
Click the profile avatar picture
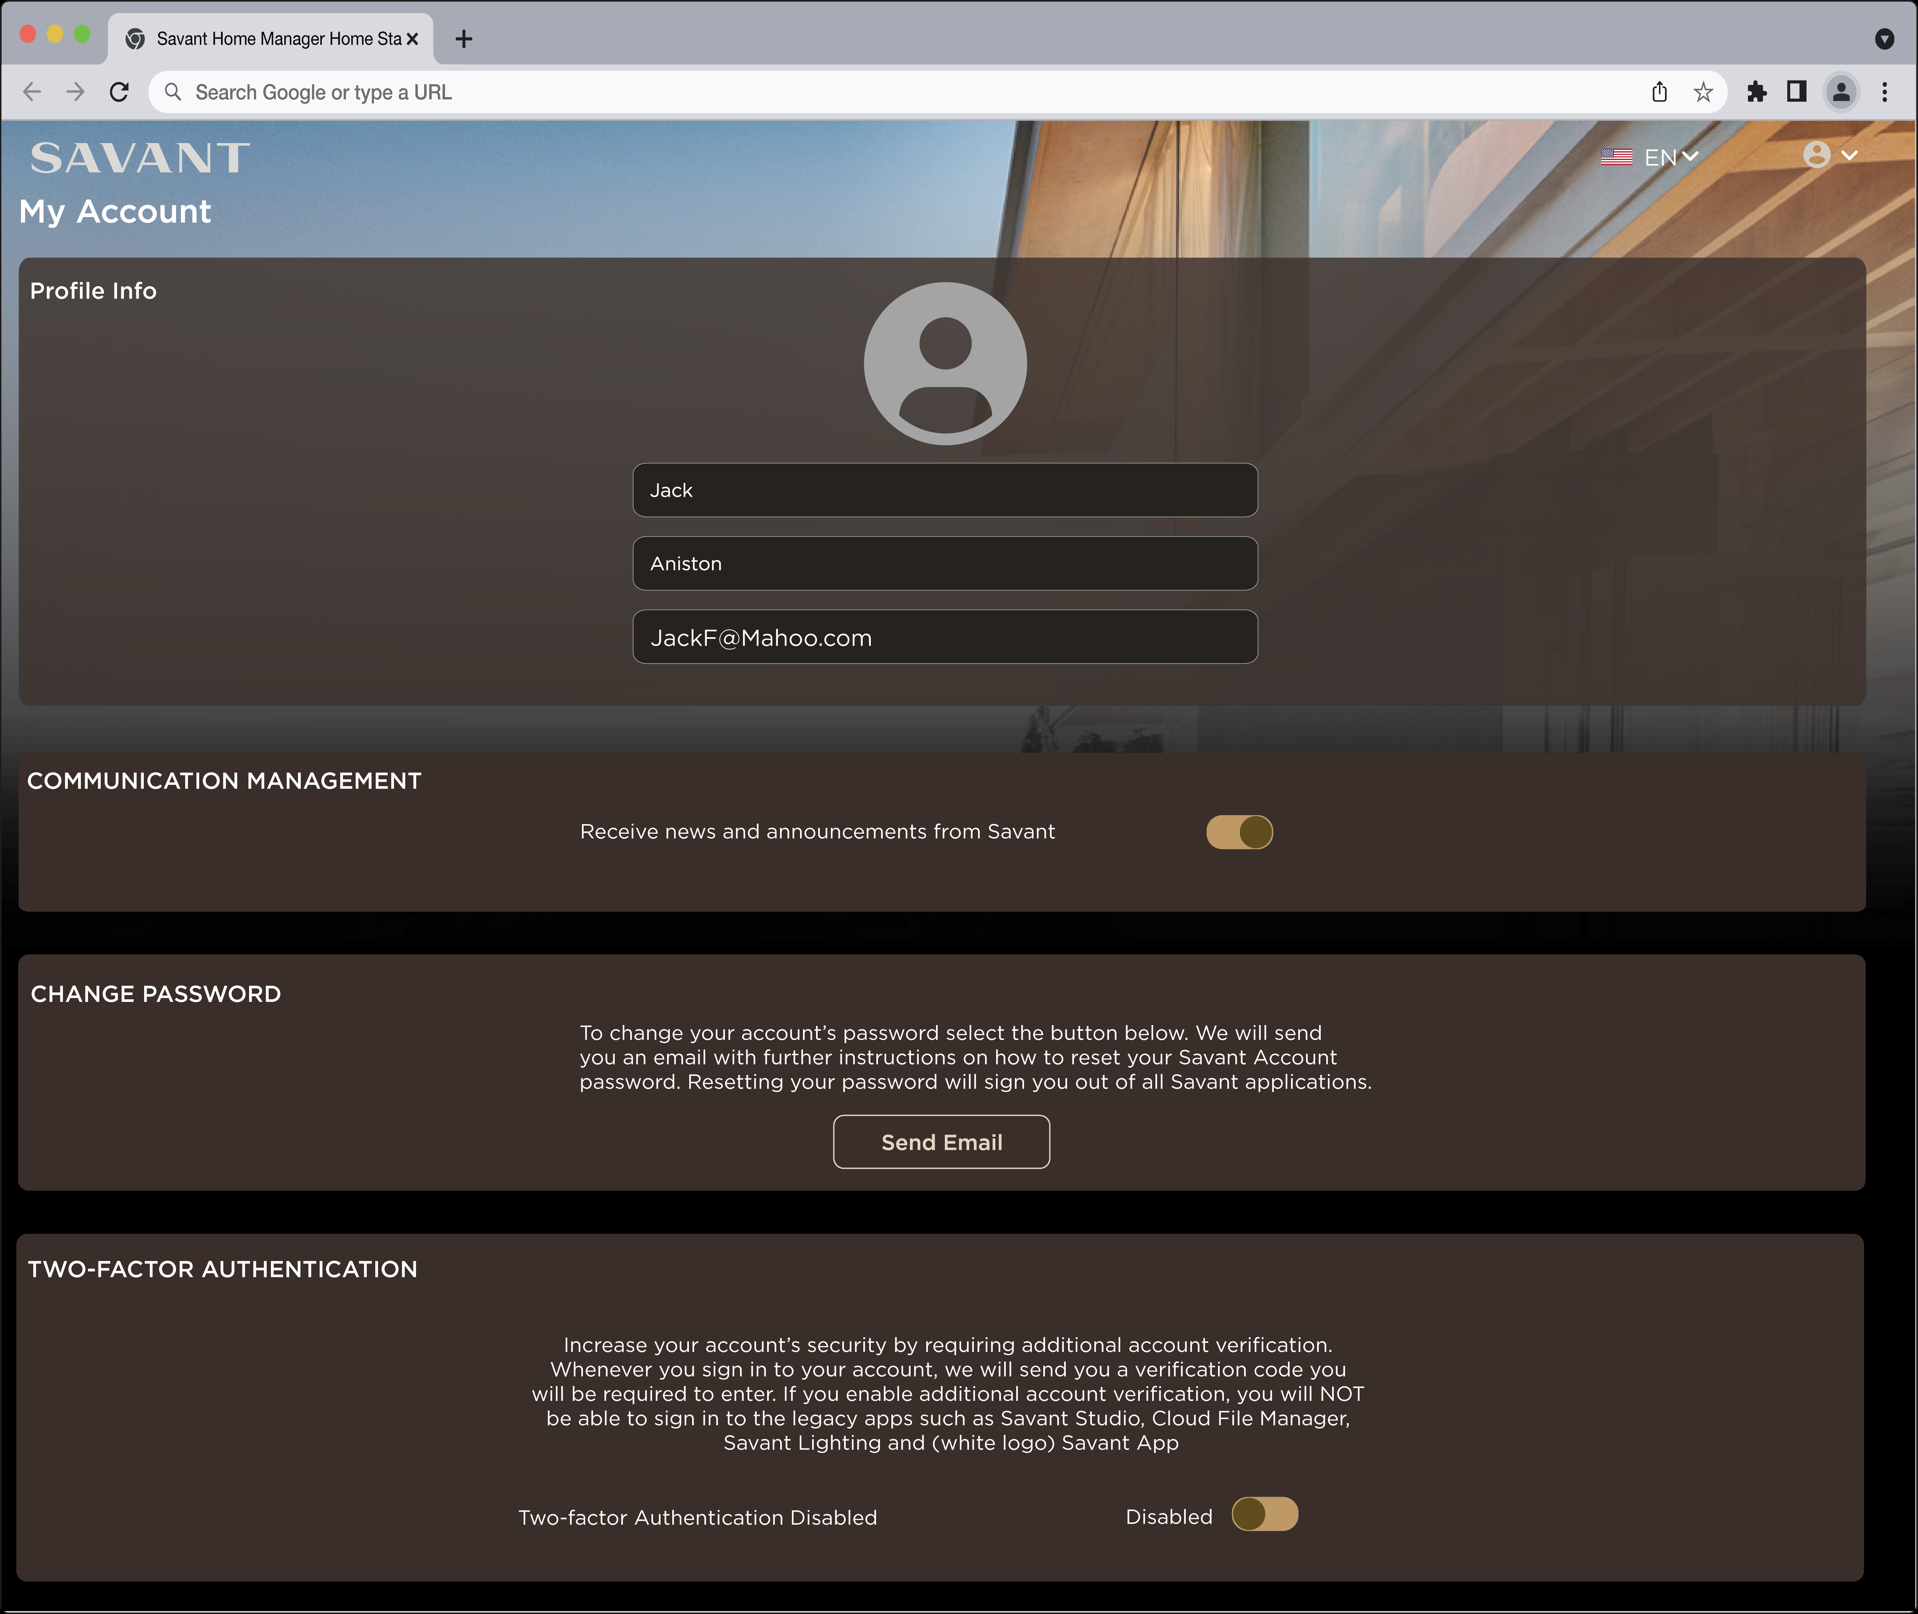[945, 363]
